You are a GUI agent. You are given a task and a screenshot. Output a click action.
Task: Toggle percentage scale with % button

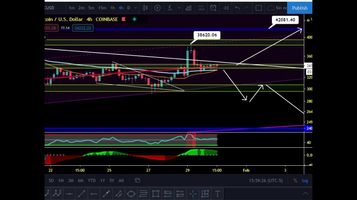coord(295,181)
